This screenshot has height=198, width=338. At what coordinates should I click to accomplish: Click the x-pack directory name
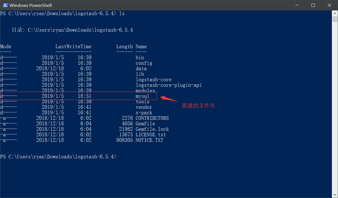[144, 113]
